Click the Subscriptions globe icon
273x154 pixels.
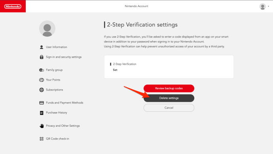click(x=42, y=90)
